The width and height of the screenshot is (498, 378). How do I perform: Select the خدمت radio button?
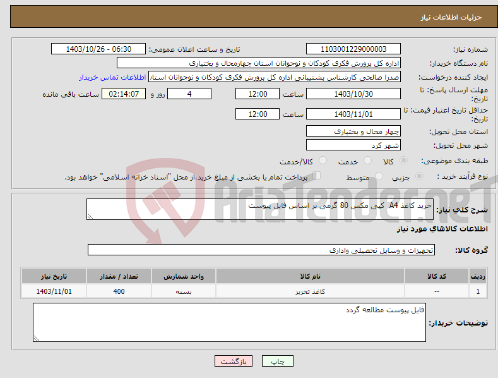click(x=367, y=161)
